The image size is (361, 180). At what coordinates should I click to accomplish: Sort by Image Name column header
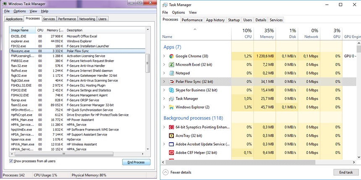coord(22,30)
